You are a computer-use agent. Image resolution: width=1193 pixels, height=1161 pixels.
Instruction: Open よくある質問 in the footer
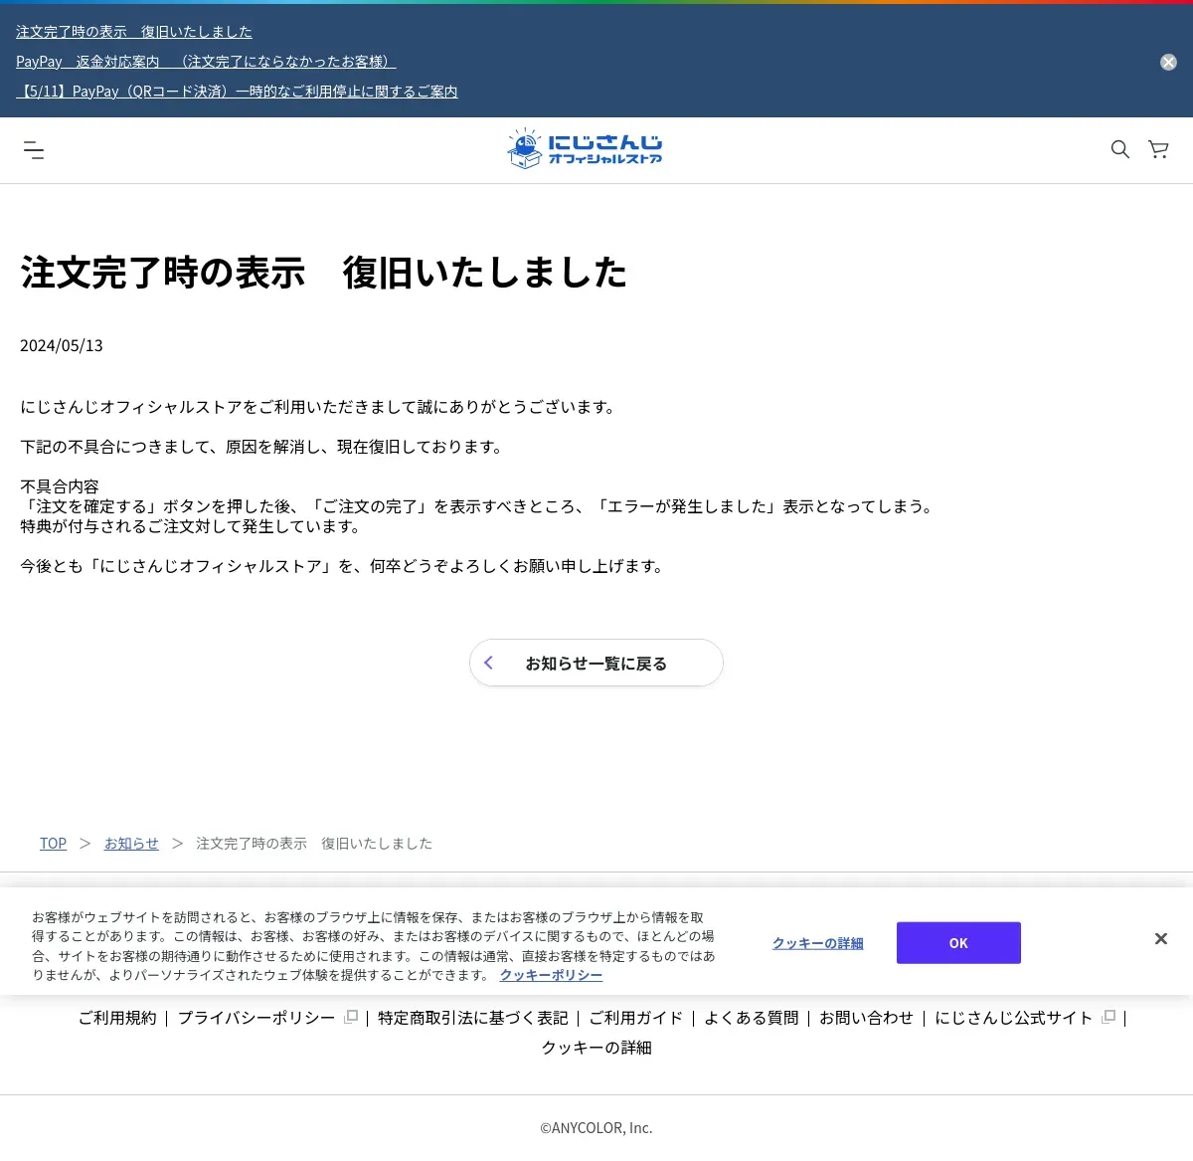752,1018
